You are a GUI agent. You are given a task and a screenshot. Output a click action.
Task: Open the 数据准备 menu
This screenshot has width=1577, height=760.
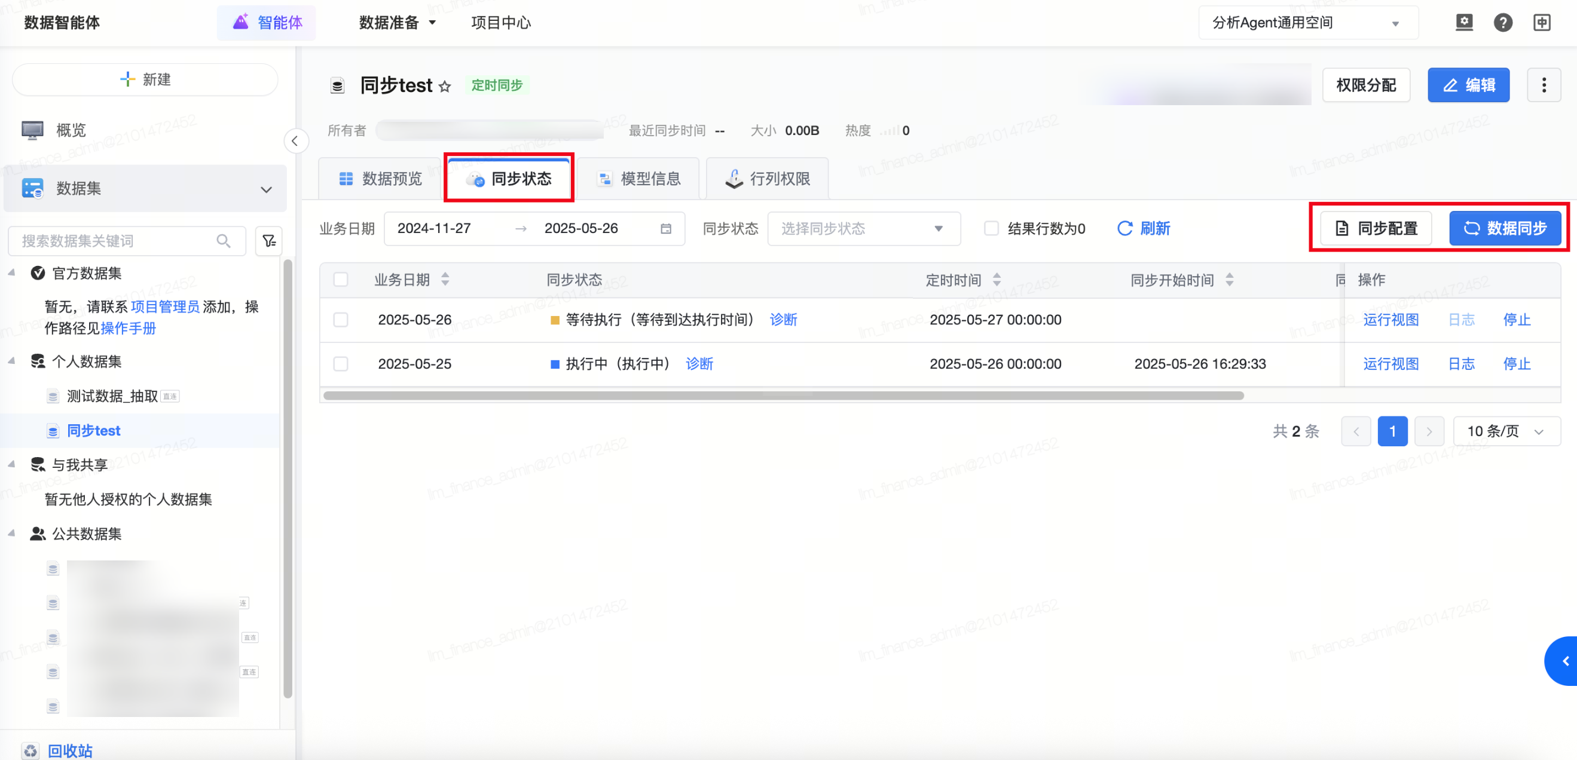397,23
